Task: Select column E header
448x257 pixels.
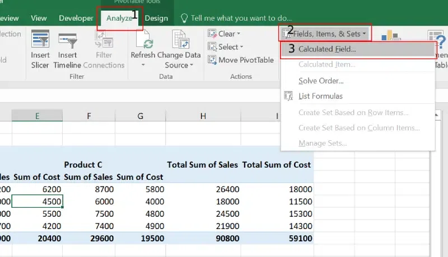Action: coord(37,116)
